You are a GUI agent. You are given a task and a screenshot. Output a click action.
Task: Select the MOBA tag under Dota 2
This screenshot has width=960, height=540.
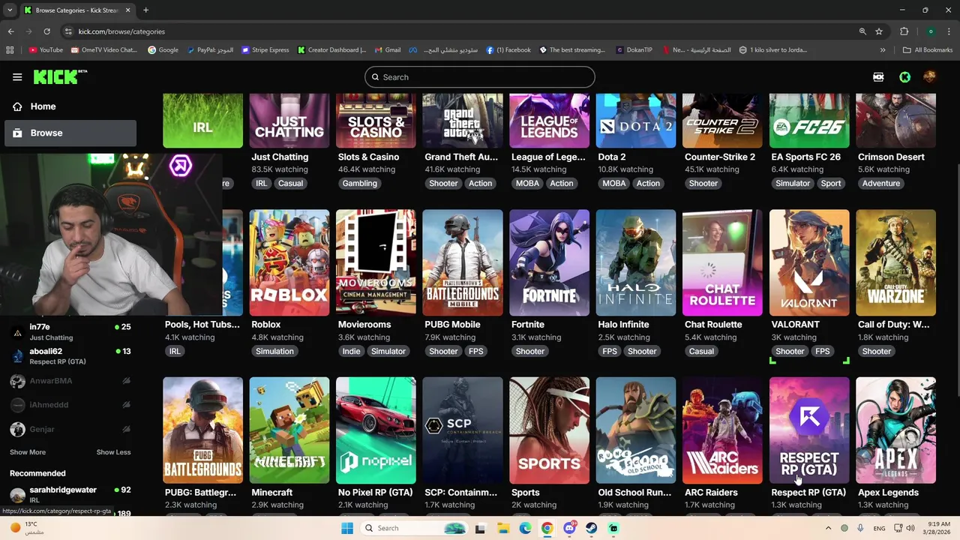pyautogui.click(x=613, y=184)
